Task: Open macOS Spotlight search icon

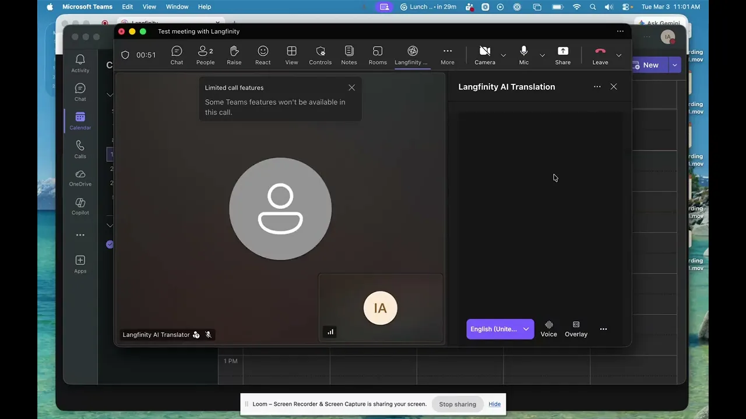Action: (x=593, y=7)
